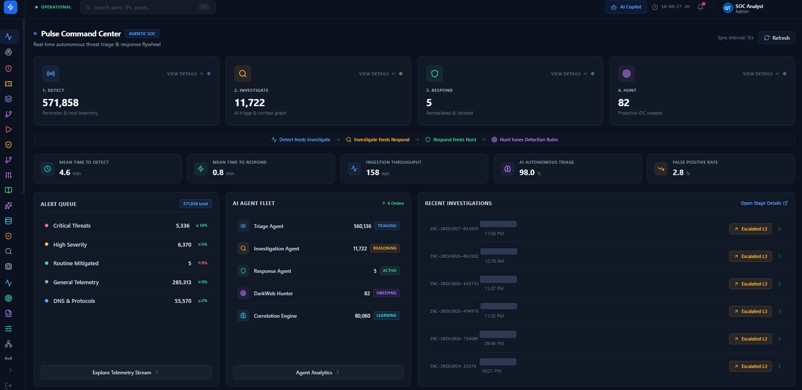This screenshot has width=802, height=390.
Task: Click Escalated L3 badge for INC-20261026-141733
Action: 750,284
